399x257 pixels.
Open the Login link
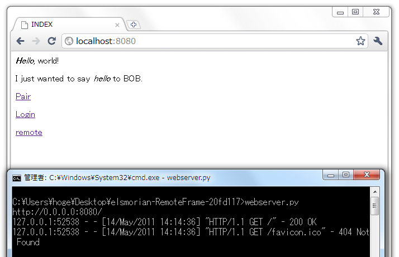point(25,114)
